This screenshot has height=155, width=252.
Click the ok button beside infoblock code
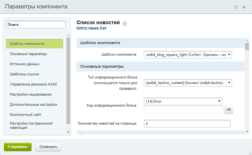[x=229, y=109]
